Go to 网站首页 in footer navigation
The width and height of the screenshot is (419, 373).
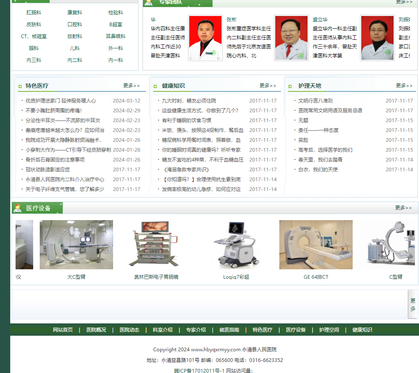point(63,330)
